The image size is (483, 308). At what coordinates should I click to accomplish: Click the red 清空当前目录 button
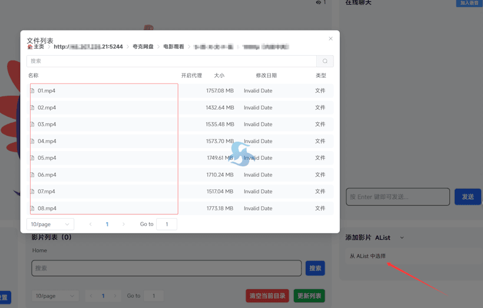point(267,296)
